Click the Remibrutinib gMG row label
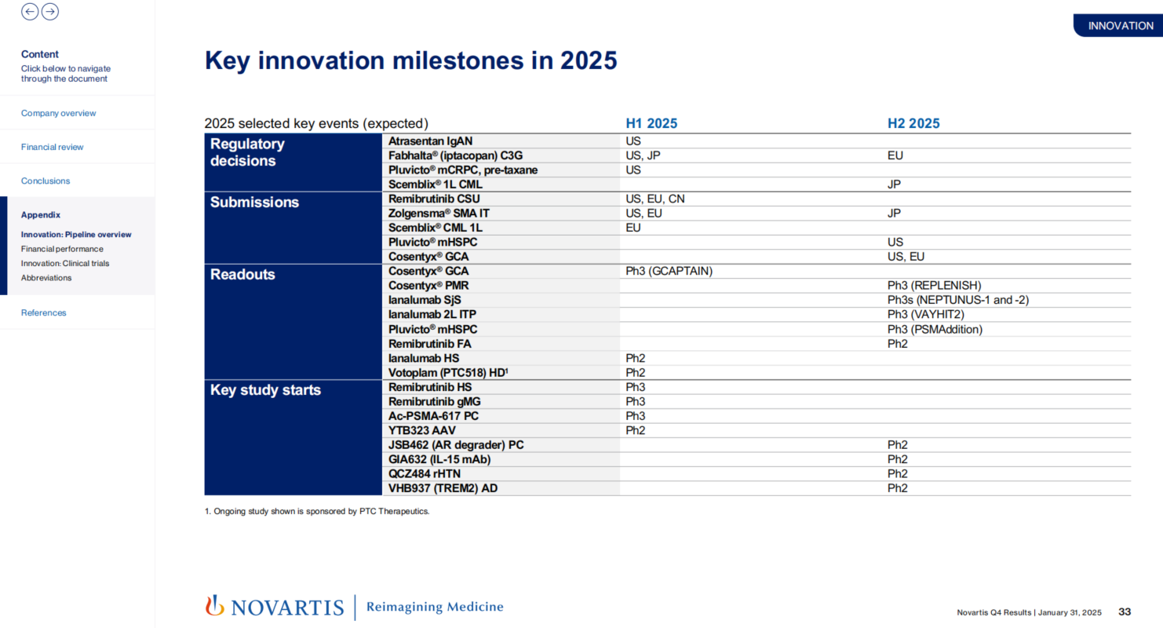Image resolution: width=1163 pixels, height=628 pixels. [x=435, y=401]
